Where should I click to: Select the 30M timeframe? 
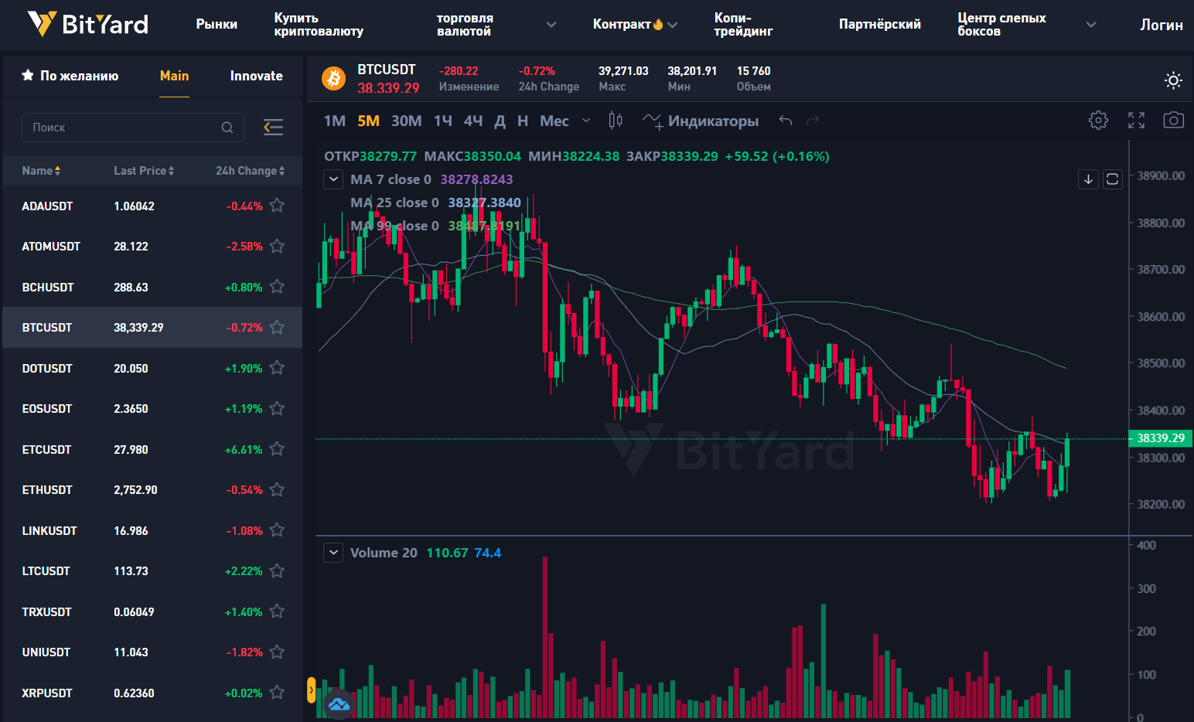point(407,121)
